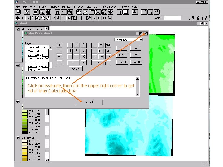The height and width of the screenshot is (167, 223).
Task: Click inside the Scale input field
Action: pyautogui.click(x=173, y=18)
